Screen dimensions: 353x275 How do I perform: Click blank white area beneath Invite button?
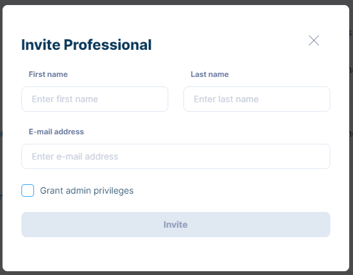pos(176,254)
